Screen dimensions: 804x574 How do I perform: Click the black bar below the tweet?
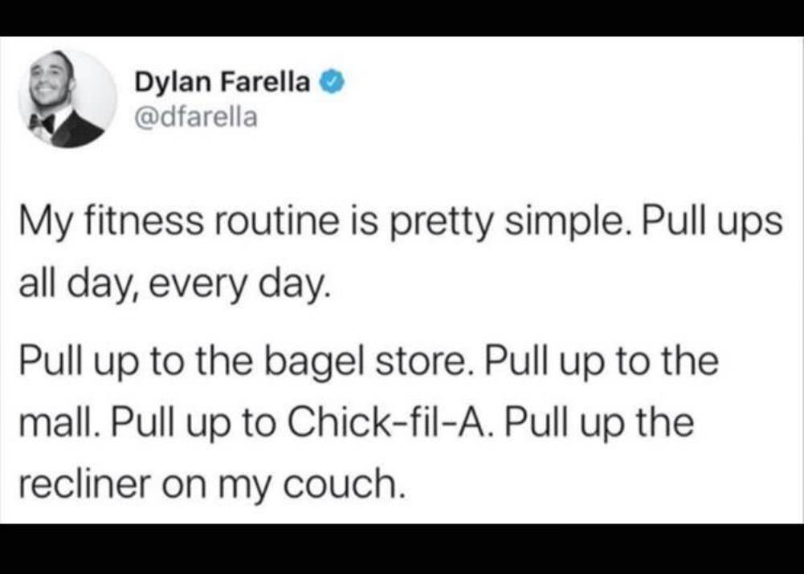pos(402,549)
